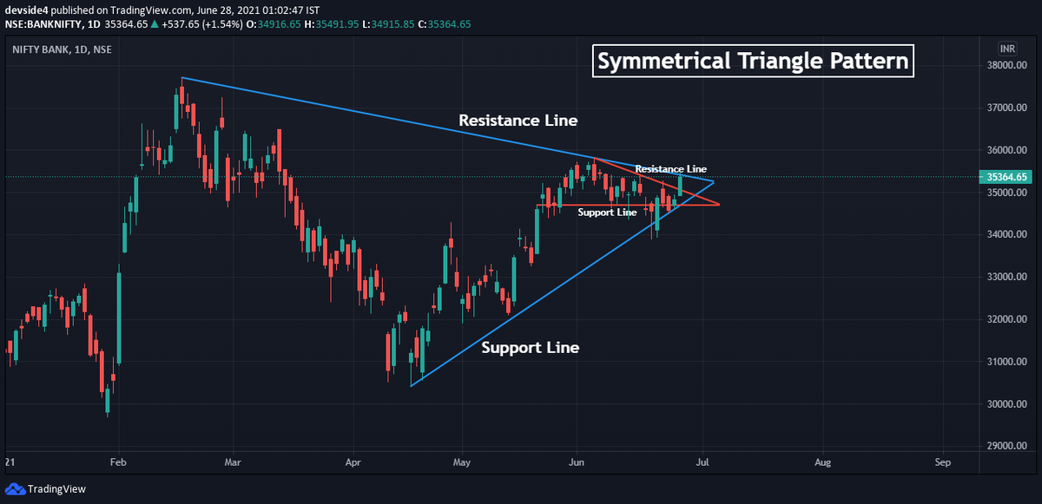The width and height of the screenshot is (1042, 504).
Task: Click the Jul label on the time axis
Action: coord(704,463)
